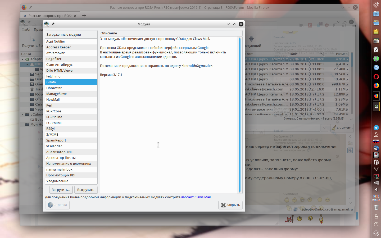The image size is (381, 238).
Task: Click the chevron below the Claws Mail message list
Action: 351,120
